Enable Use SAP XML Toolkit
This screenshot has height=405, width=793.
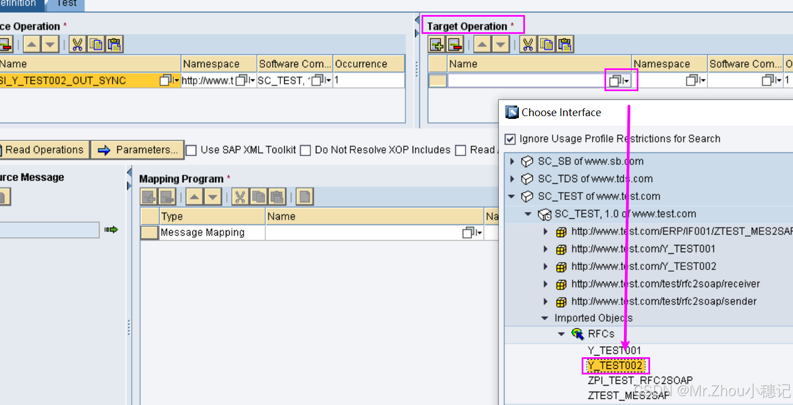pyautogui.click(x=191, y=149)
